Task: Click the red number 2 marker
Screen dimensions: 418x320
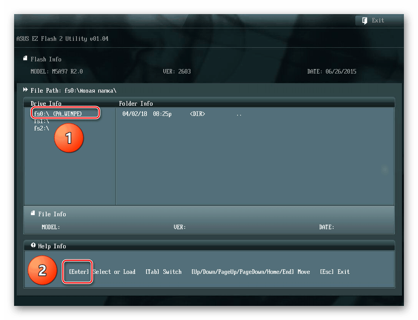Action: pos(42,270)
